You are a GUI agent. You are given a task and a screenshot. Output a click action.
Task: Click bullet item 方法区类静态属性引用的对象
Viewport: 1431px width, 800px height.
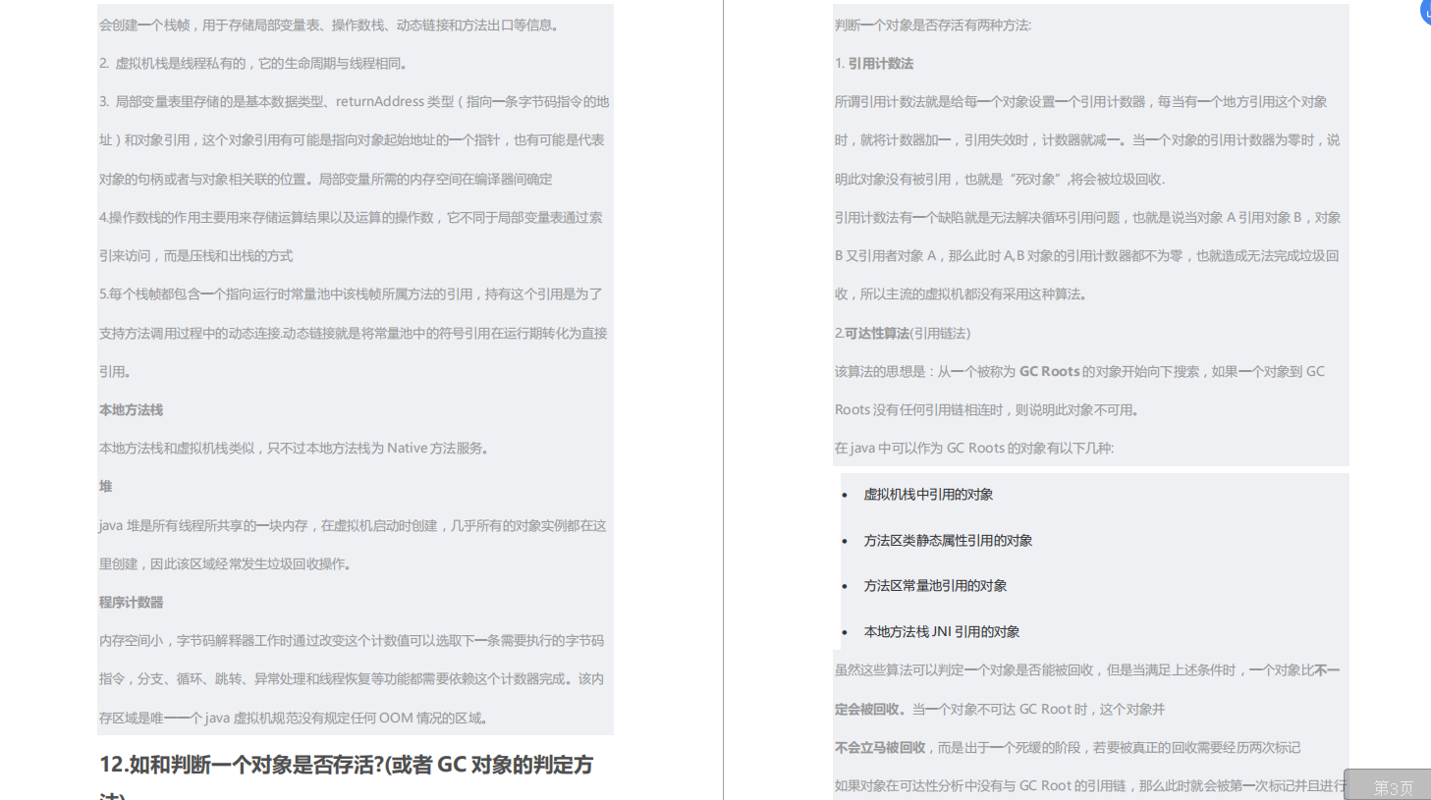948,540
